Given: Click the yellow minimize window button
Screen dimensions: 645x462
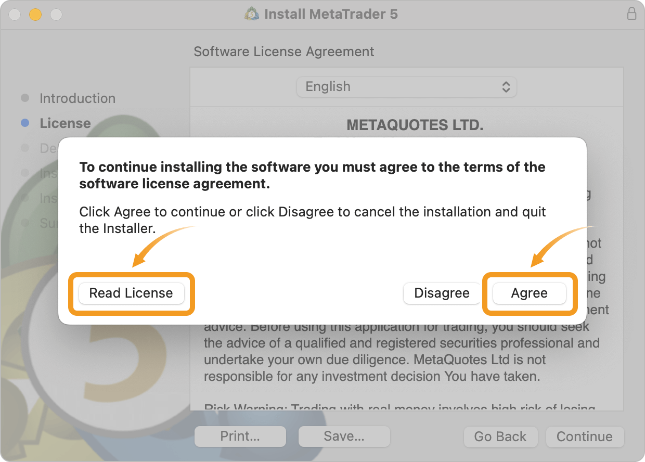Looking at the screenshot, I should tap(35, 15).
